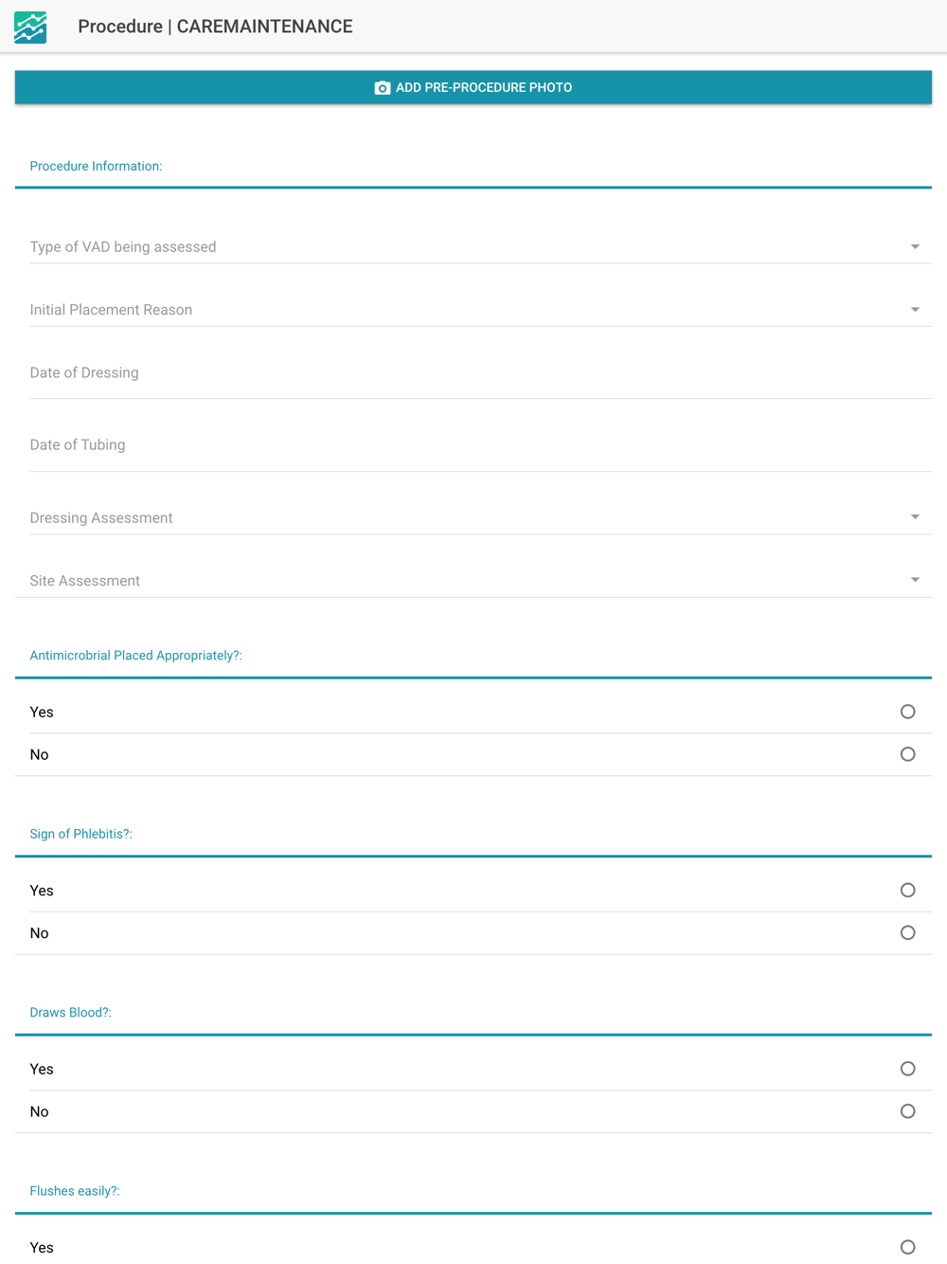Viewport: 947px width, 1264px height.
Task: Select No for Antimicrobial Placed Appropriately
Action: pos(907,754)
